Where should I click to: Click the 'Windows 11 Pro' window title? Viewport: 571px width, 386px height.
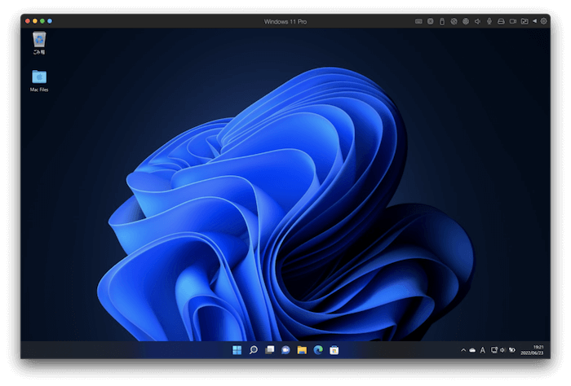(x=285, y=22)
